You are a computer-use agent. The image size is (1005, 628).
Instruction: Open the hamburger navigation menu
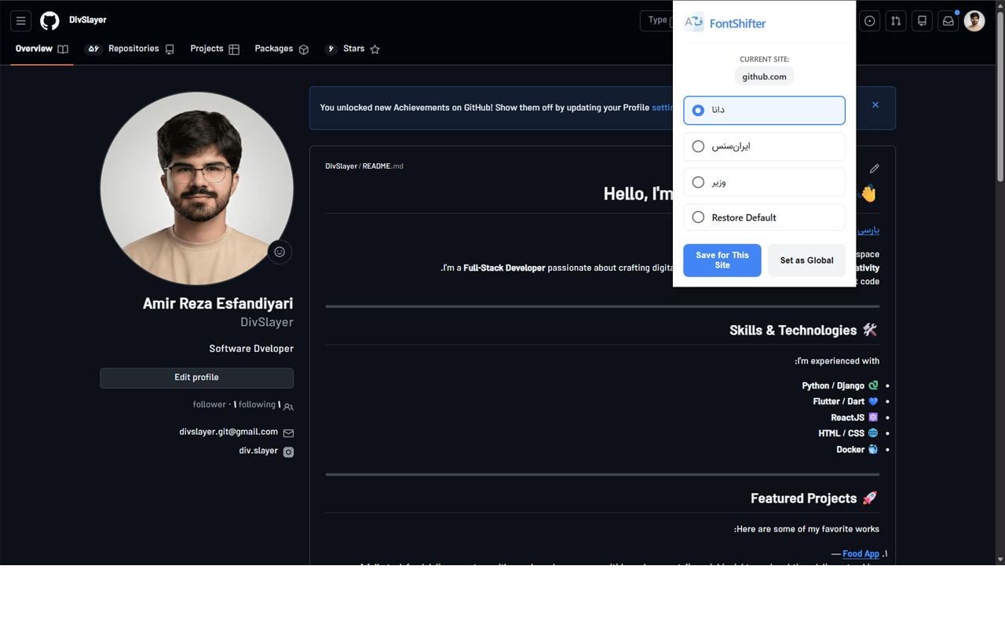[x=21, y=21]
